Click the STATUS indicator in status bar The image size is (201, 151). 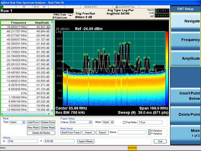click(132, 148)
